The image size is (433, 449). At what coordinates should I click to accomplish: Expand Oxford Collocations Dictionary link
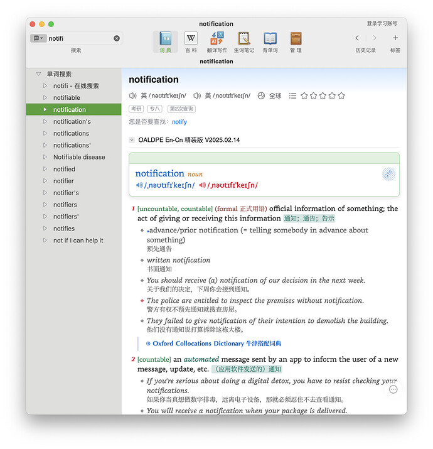(x=213, y=344)
